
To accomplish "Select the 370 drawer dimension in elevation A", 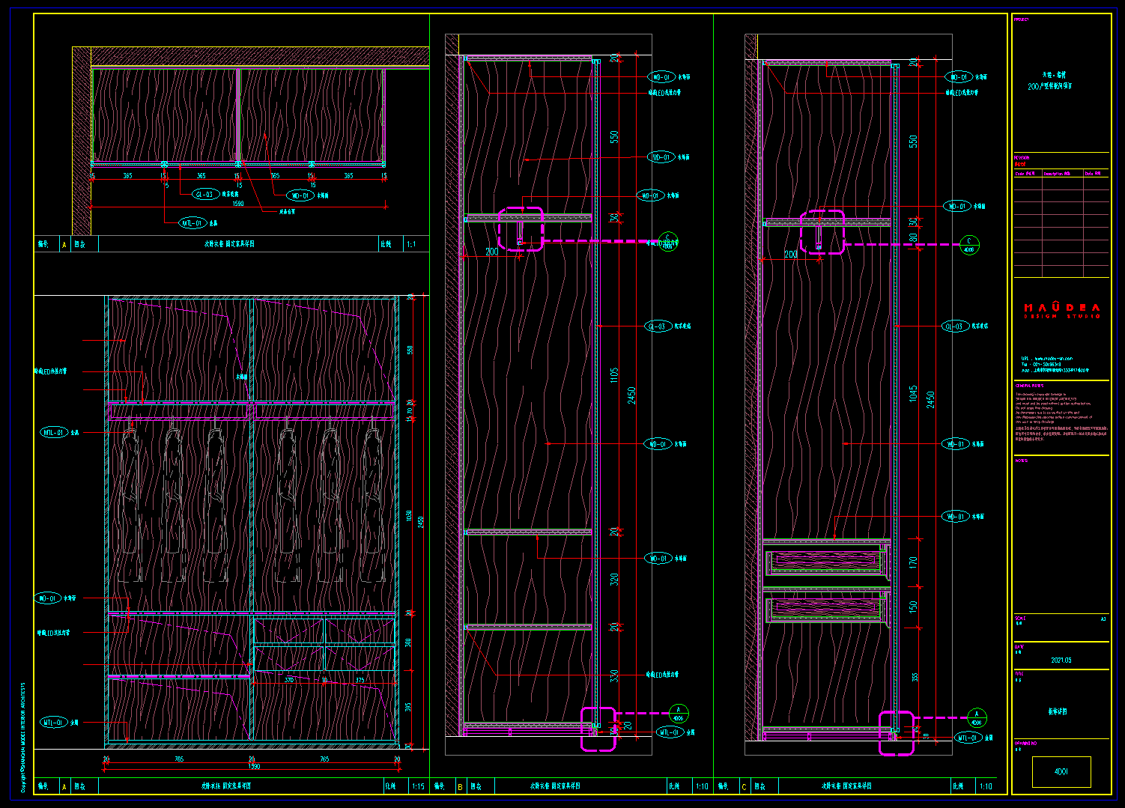I will tap(289, 681).
